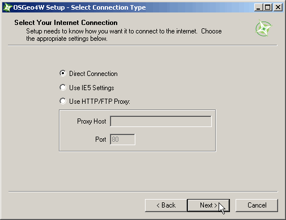The height and width of the screenshot is (220, 286).
Task: Enable the Use HTTP/FTP Proxy radio button
Action: click(63, 101)
